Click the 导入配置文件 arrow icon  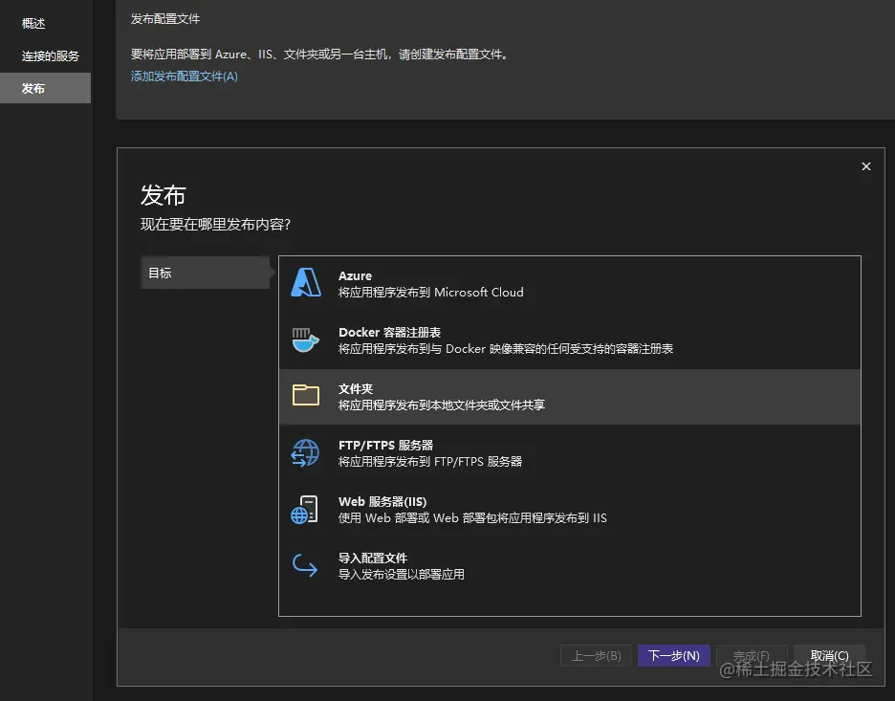point(306,565)
